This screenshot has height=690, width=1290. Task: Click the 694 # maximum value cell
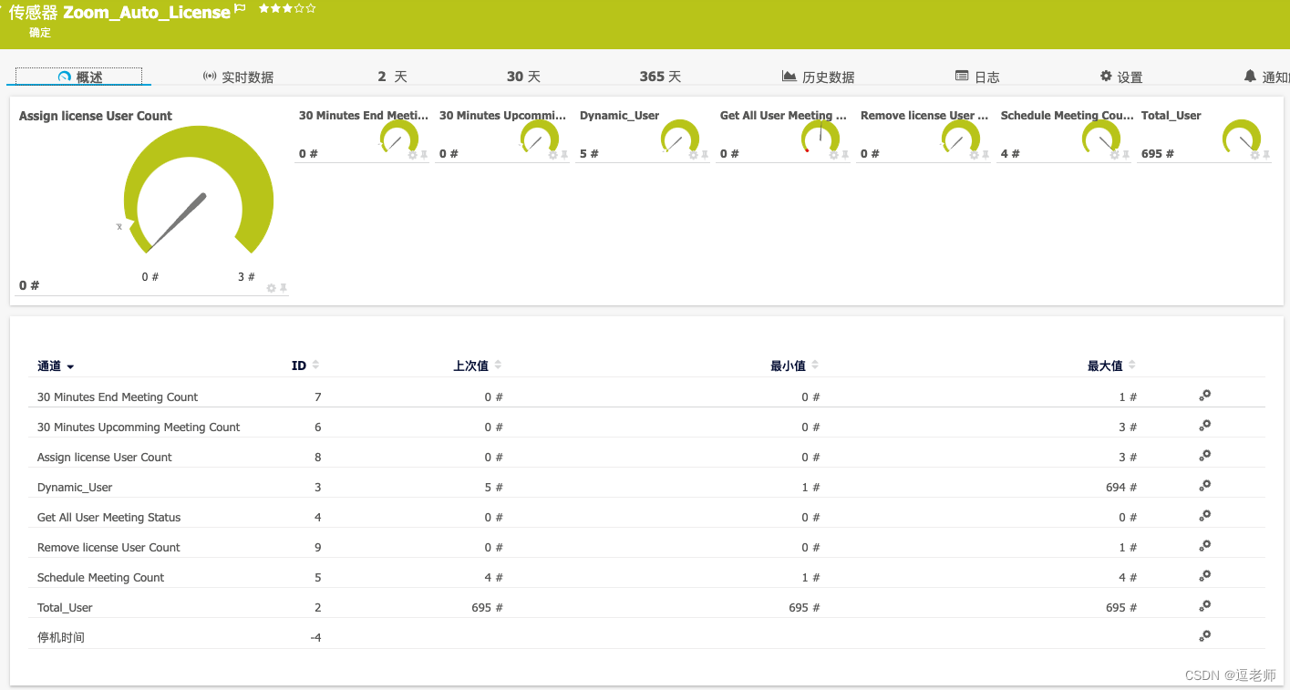(1121, 488)
